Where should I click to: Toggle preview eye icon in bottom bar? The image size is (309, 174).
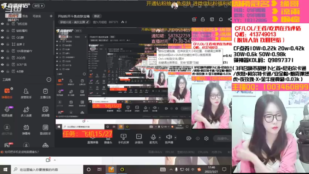(198, 138)
